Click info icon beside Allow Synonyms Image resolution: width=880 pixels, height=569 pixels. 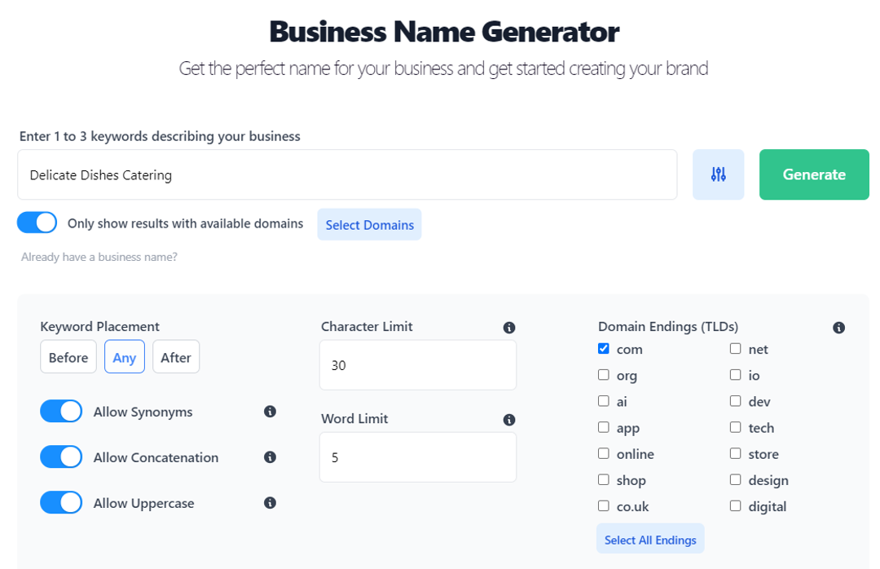pyautogui.click(x=270, y=411)
